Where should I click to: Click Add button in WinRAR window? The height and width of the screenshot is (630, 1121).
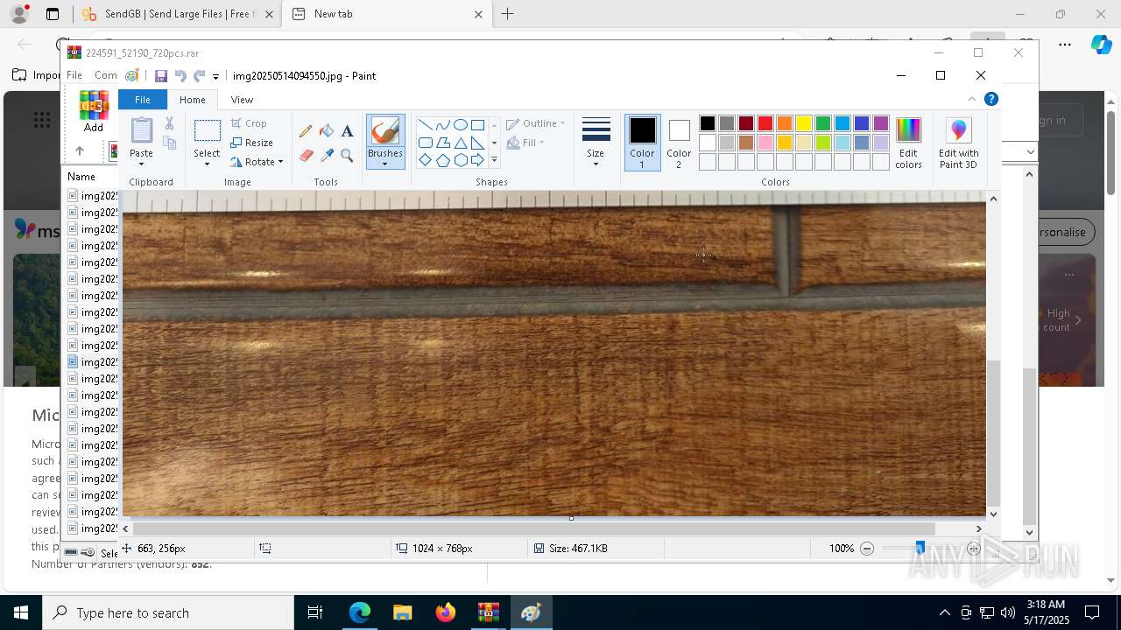coord(94,111)
